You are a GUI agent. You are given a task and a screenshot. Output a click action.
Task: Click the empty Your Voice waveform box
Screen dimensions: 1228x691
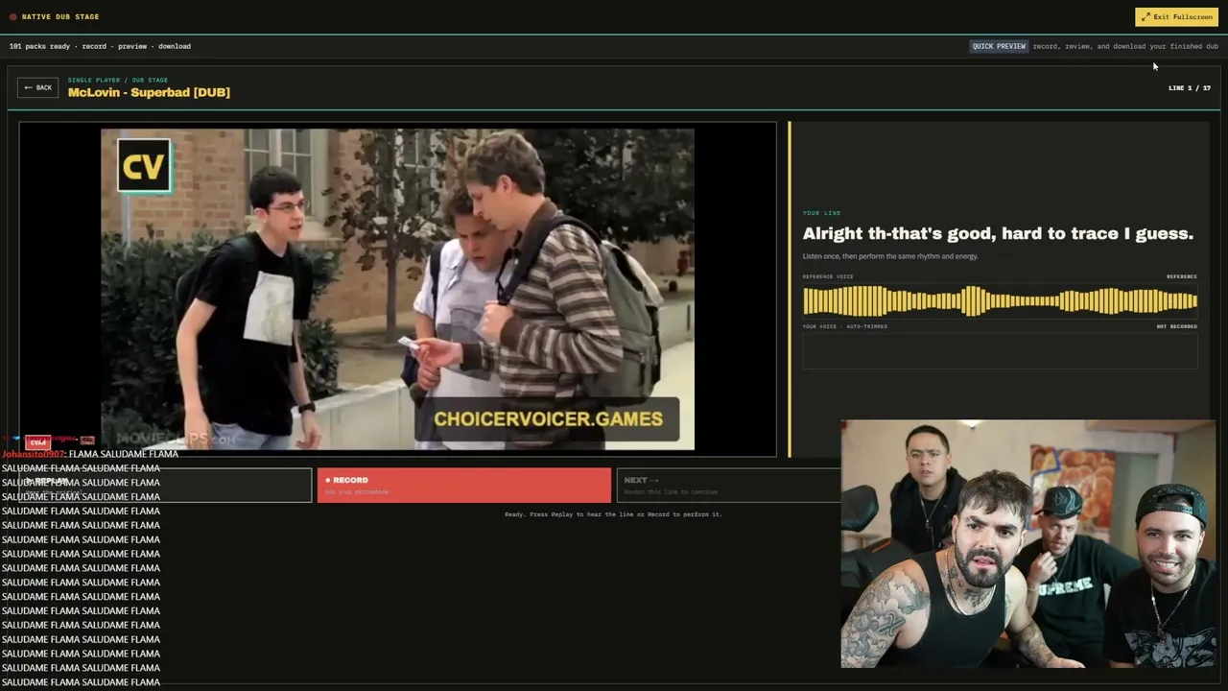1000,351
